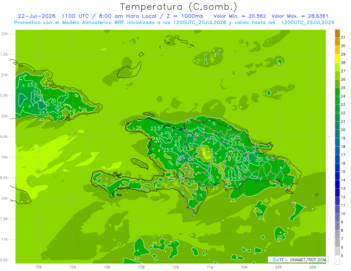
Task: Click the '15' label on color legend
Action: pos(343,172)
